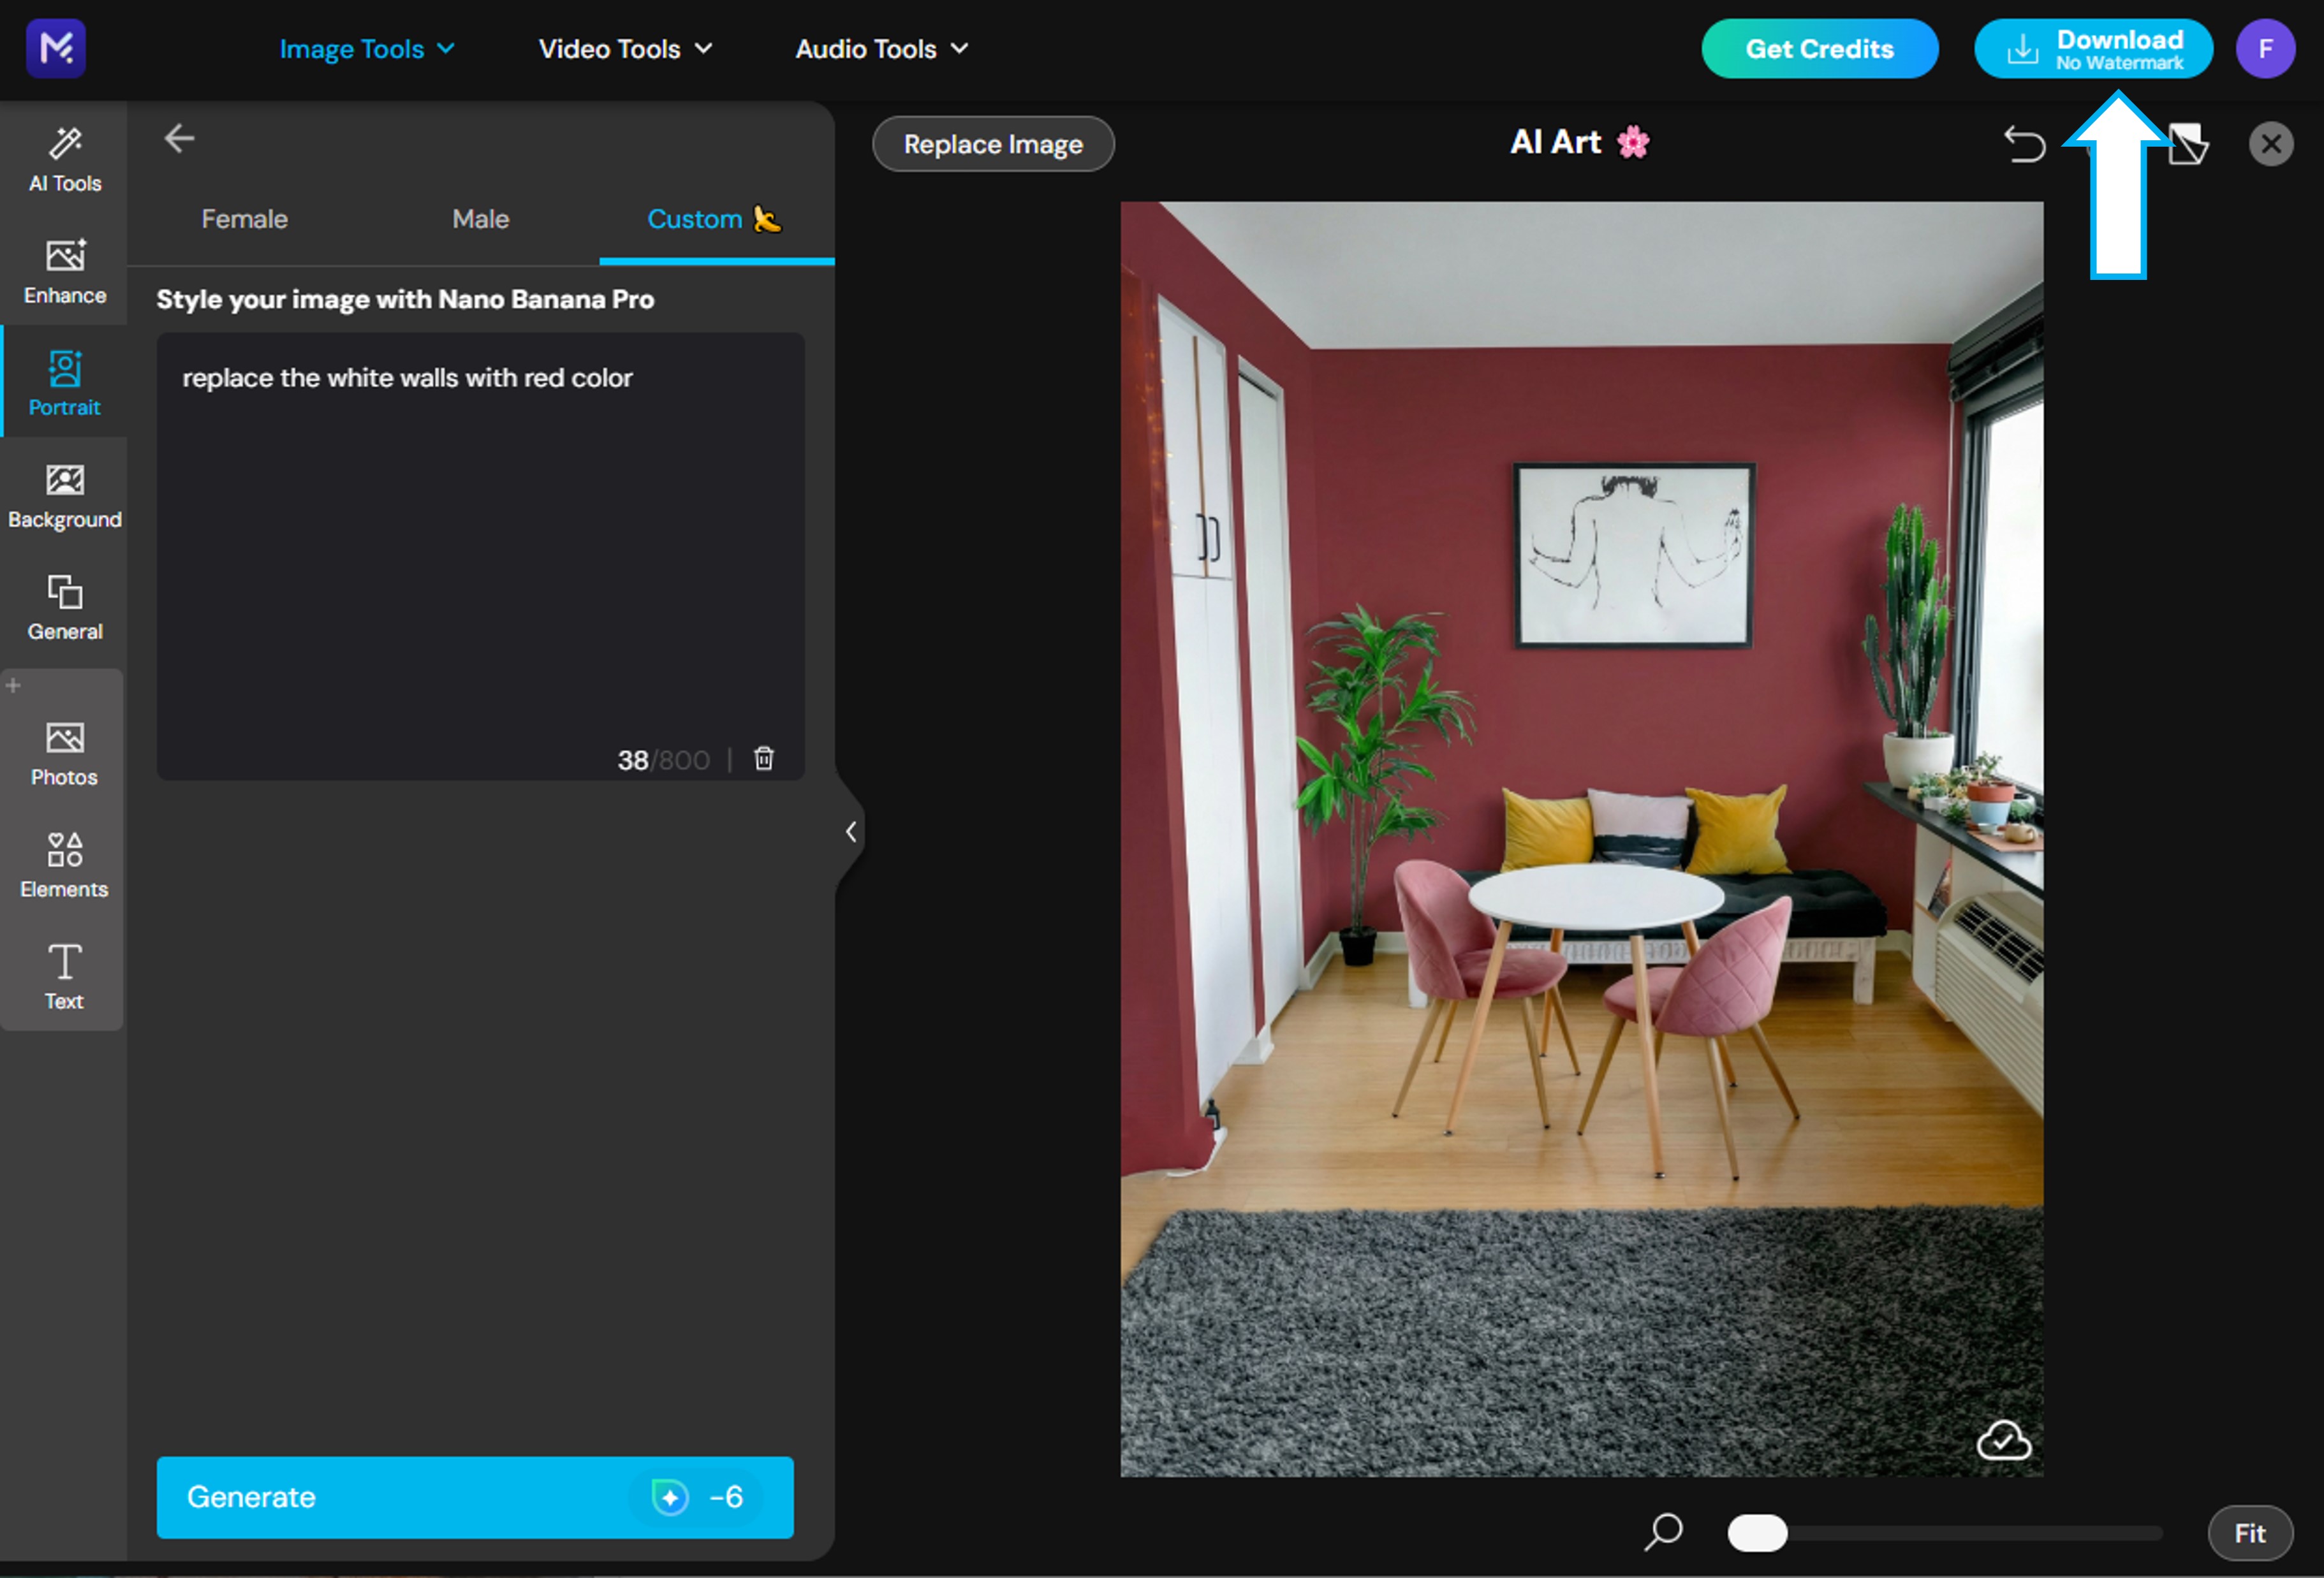Screen dimensions: 2324x1578
Task: Open the Background tool
Action: point(64,494)
